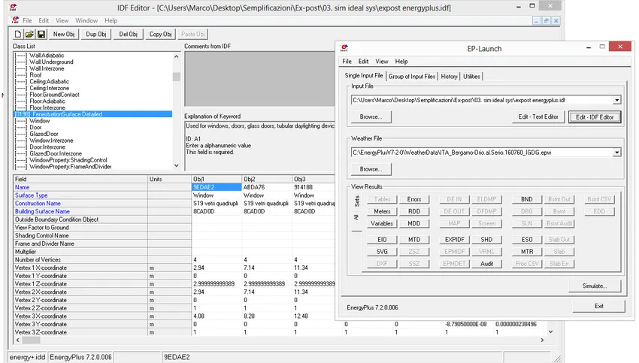Click Obj2 Name cell ABDA76
639x363 pixels.
(x=267, y=187)
